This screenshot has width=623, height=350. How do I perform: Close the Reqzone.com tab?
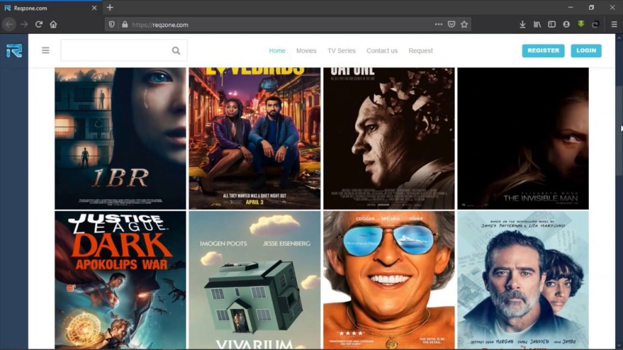pos(94,8)
